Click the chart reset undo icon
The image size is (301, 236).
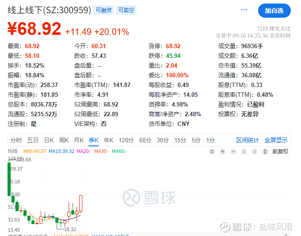(212, 152)
